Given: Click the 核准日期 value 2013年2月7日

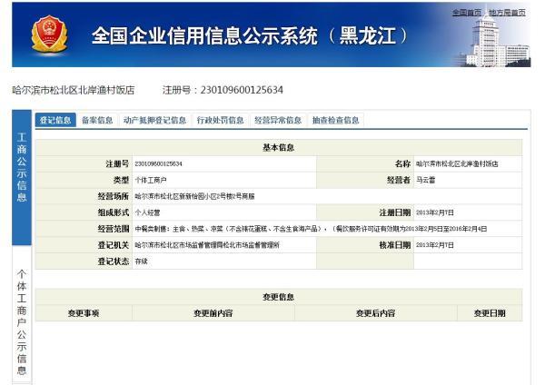Looking at the screenshot, I should (435, 245).
